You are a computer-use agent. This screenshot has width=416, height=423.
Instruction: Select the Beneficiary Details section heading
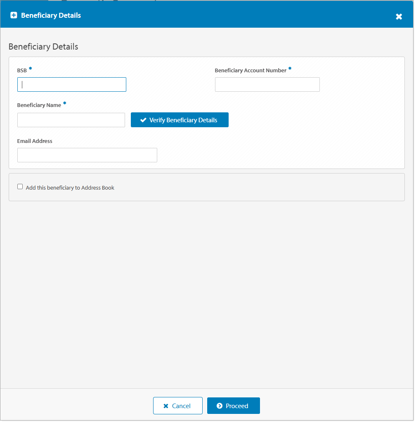43,47
